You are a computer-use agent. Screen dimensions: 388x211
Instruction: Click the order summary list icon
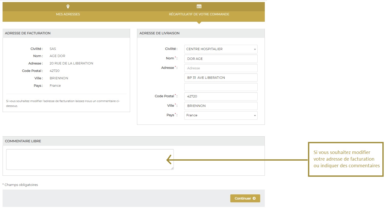pos(199,7)
